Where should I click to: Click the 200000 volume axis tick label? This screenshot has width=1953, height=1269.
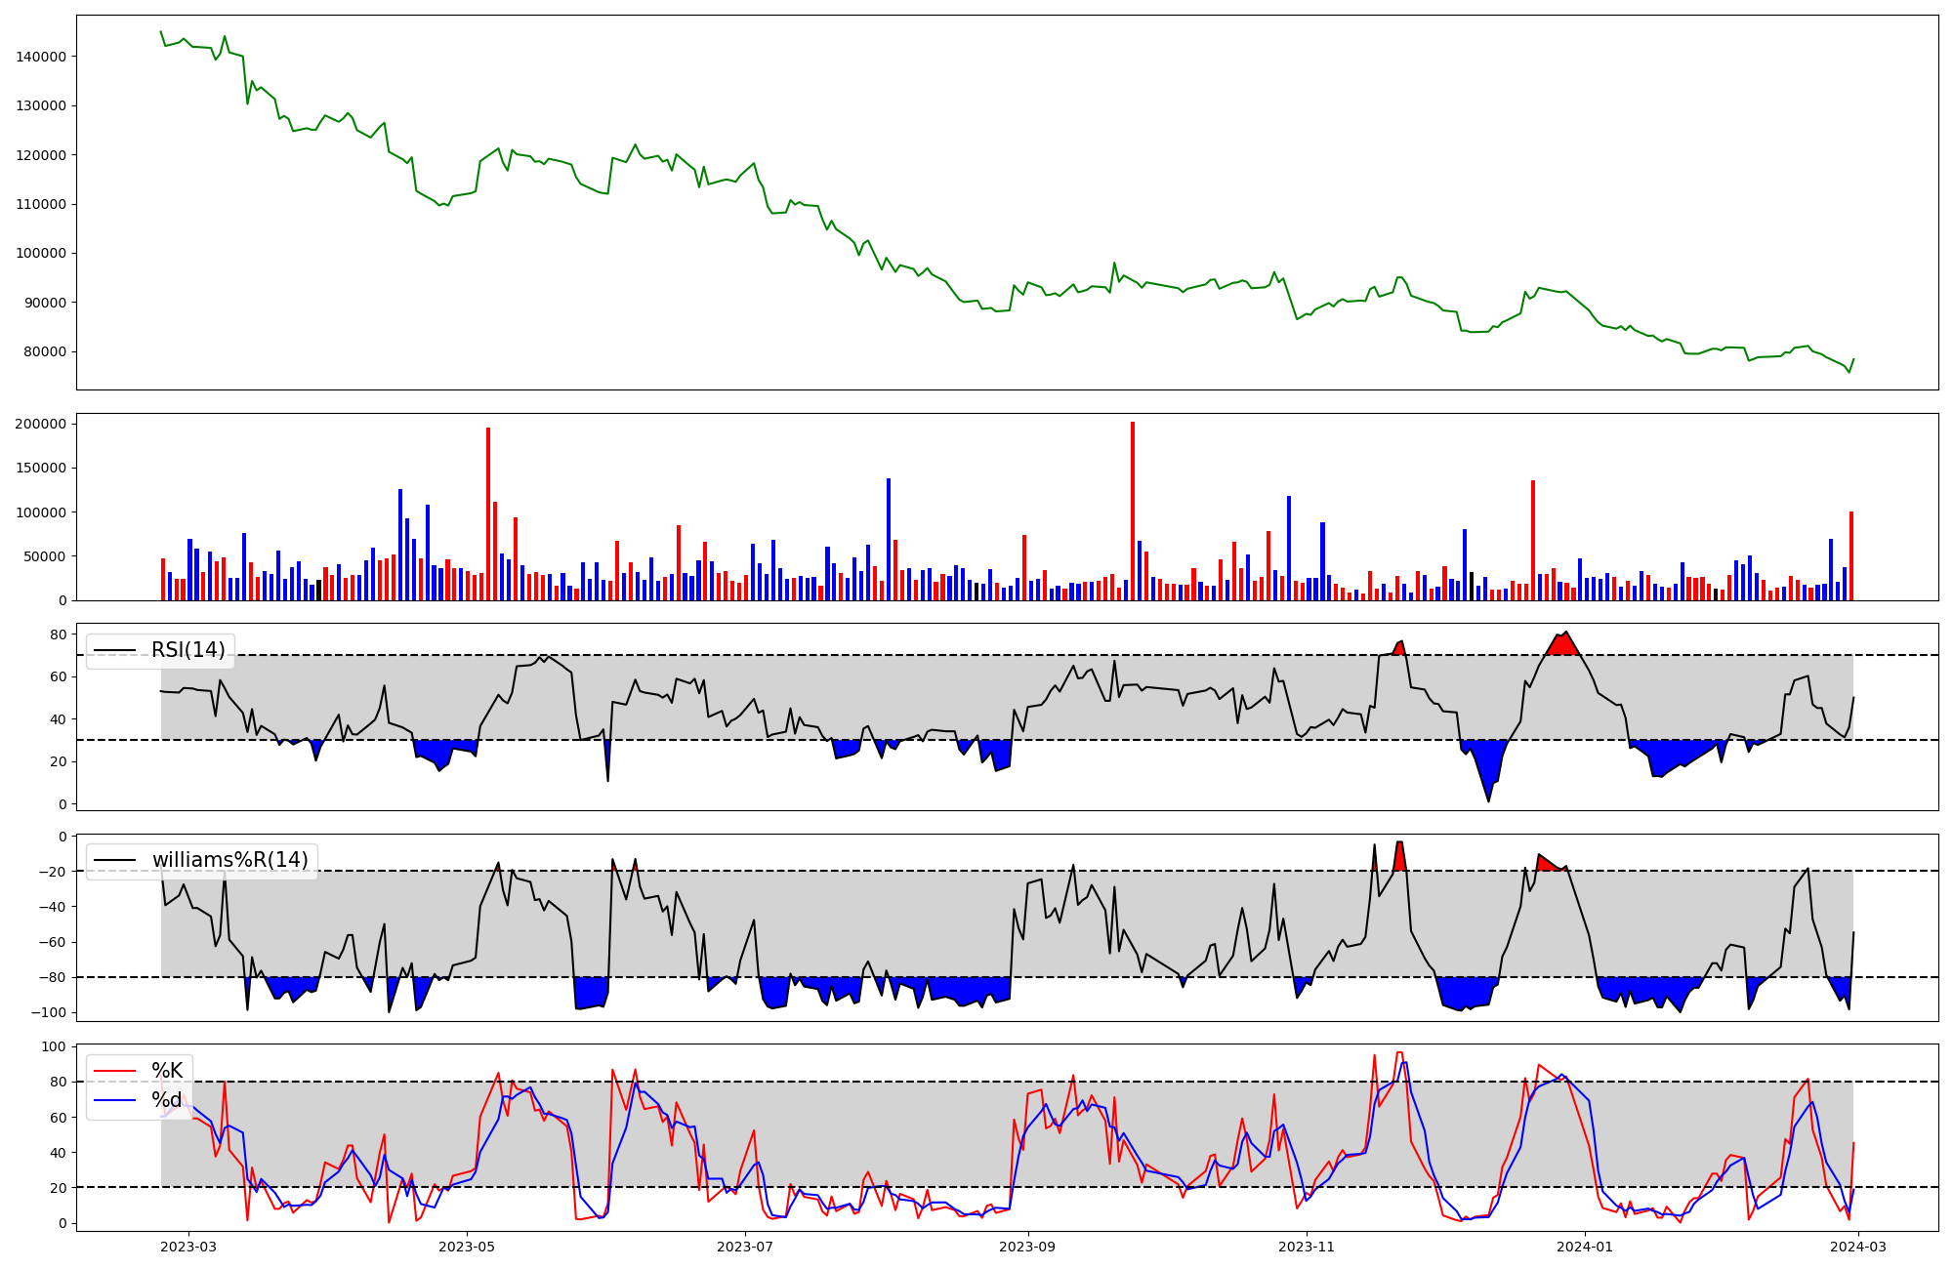tap(41, 424)
